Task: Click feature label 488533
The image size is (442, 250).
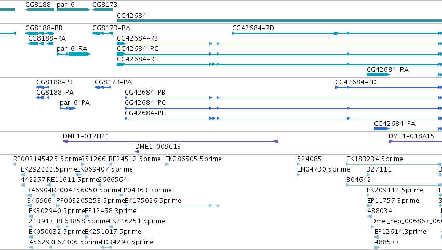Action: tap(387, 242)
